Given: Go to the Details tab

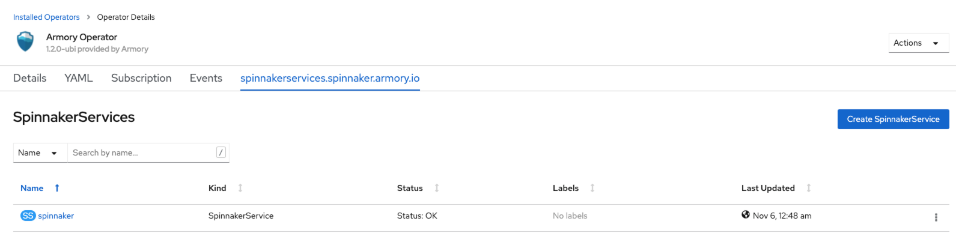Looking at the screenshot, I should [30, 78].
